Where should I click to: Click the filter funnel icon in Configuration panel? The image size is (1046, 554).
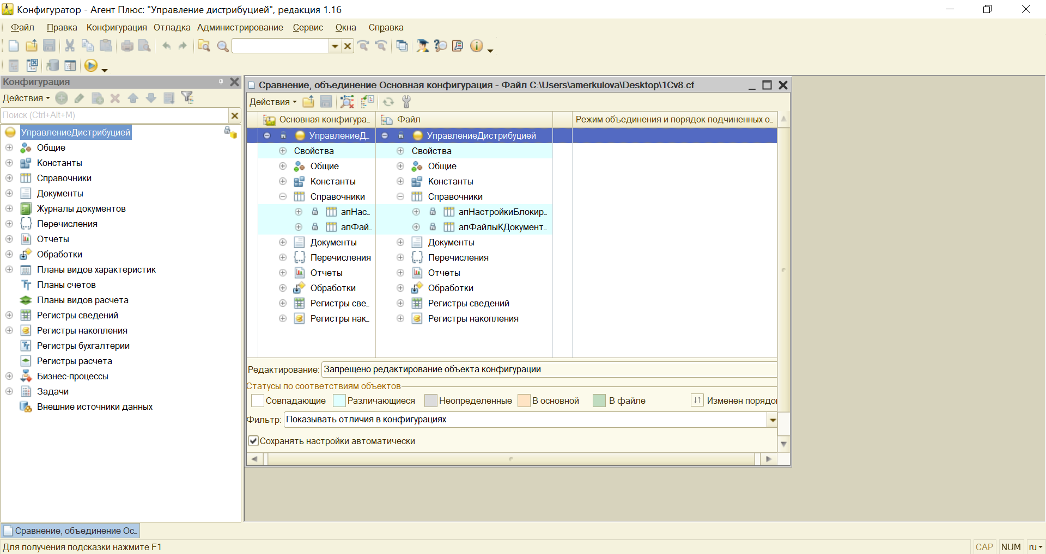(187, 98)
